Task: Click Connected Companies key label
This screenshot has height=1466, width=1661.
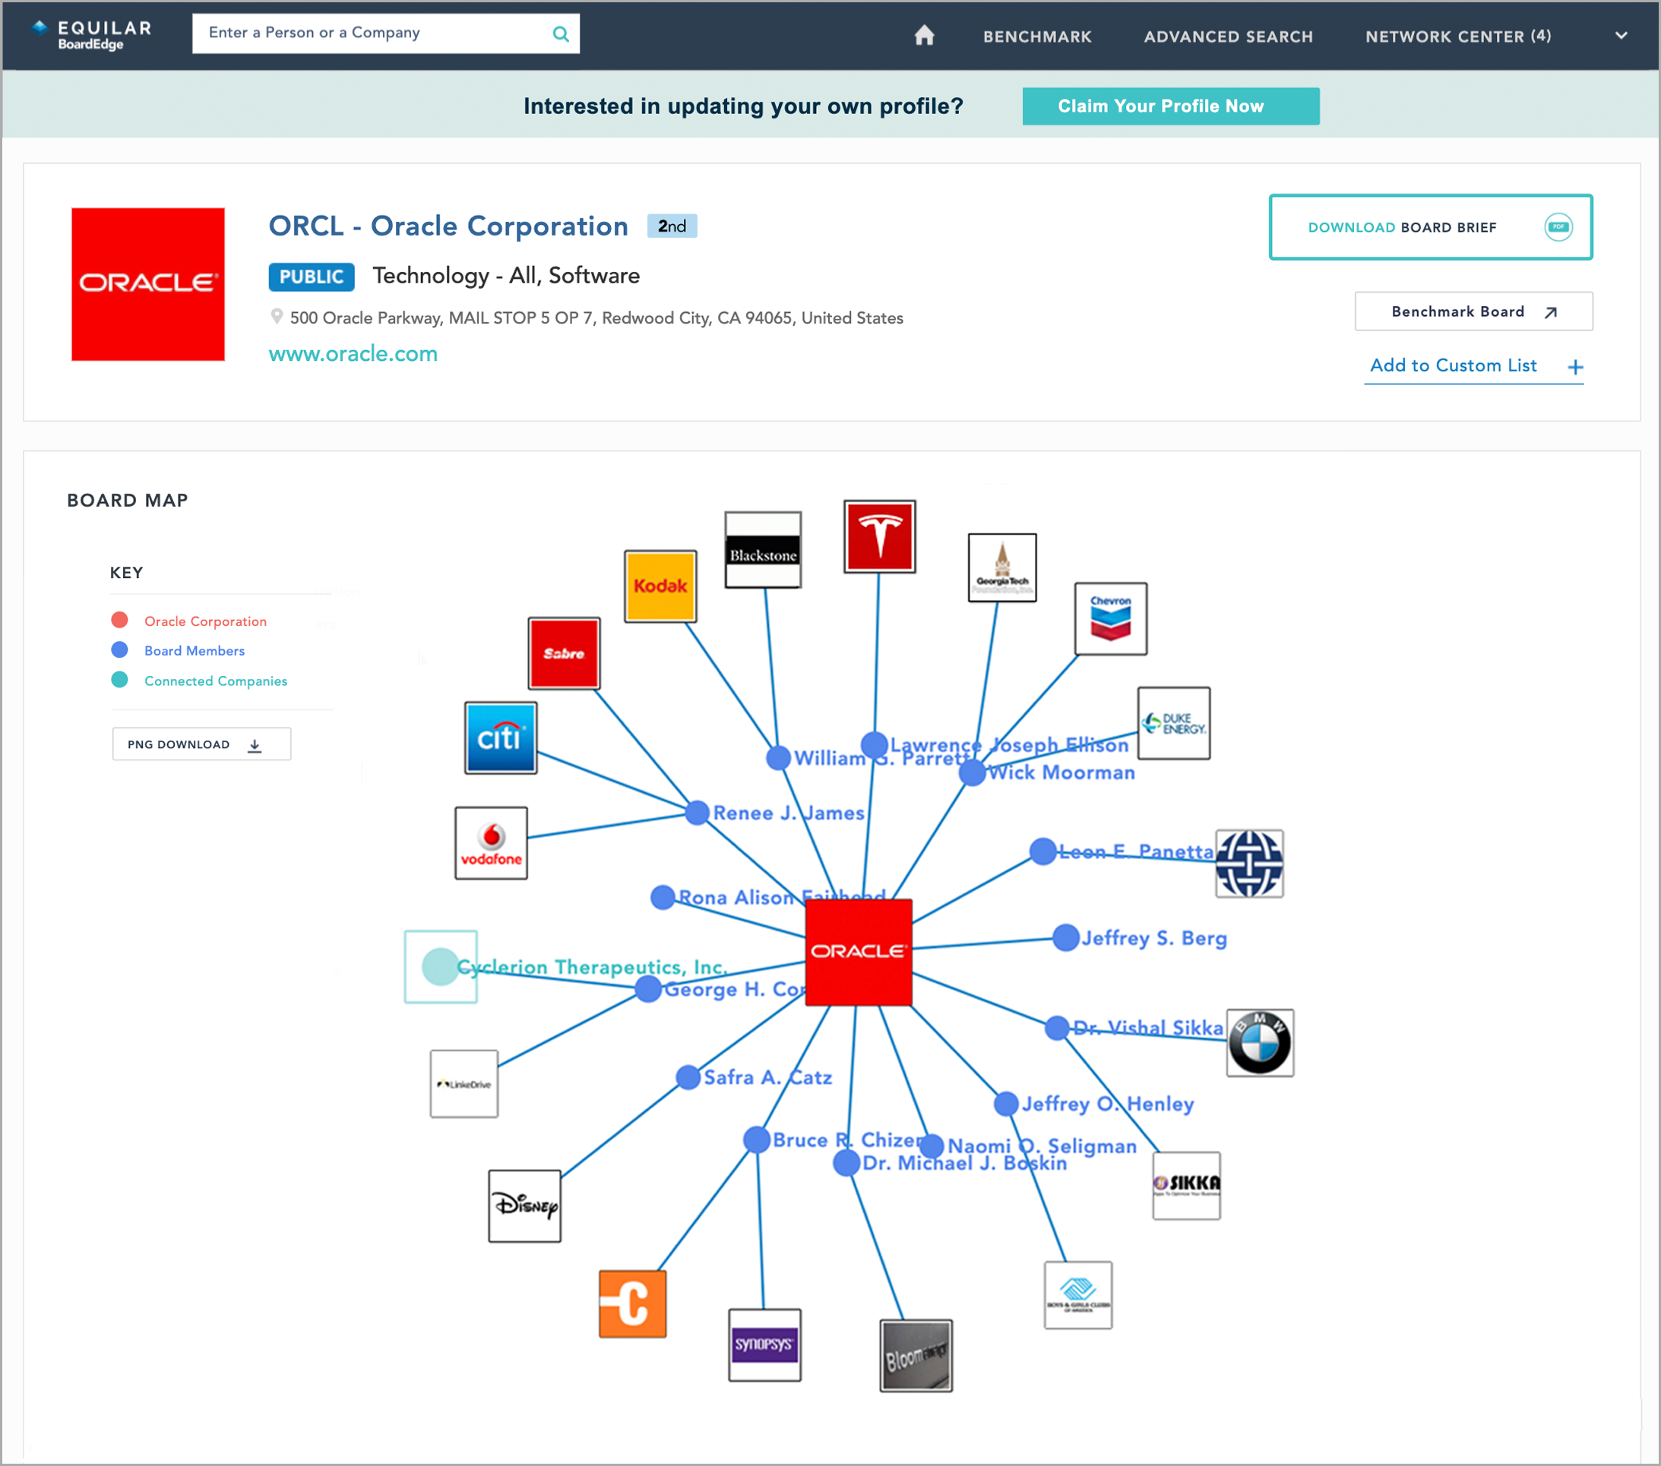Action: (x=215, y=681)
